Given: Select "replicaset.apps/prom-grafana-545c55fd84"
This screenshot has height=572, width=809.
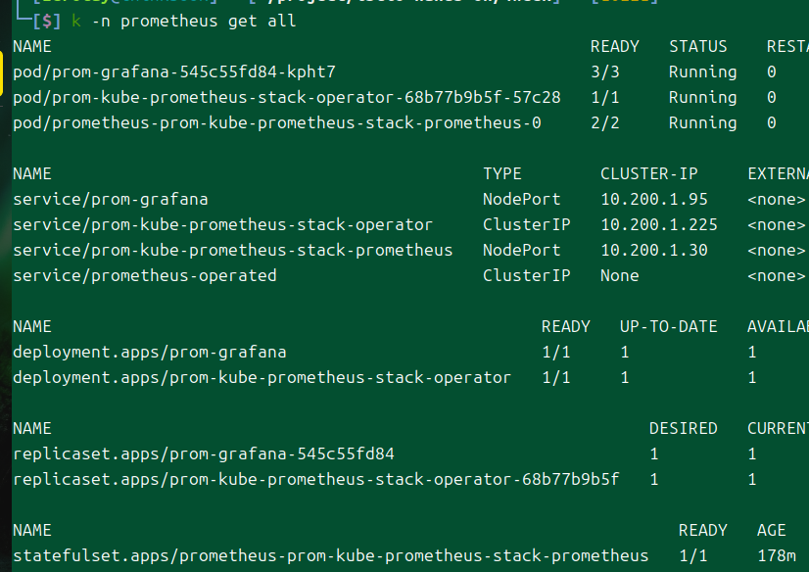Looking at the screenshot, I should click(204, 453).
